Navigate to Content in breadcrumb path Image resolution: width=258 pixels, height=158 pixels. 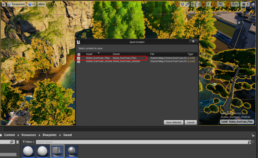[x=10, y=135]
